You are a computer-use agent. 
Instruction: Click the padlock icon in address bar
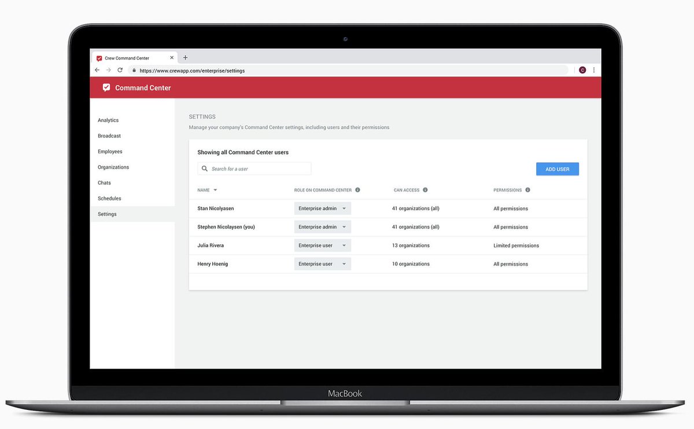[134, 70]
